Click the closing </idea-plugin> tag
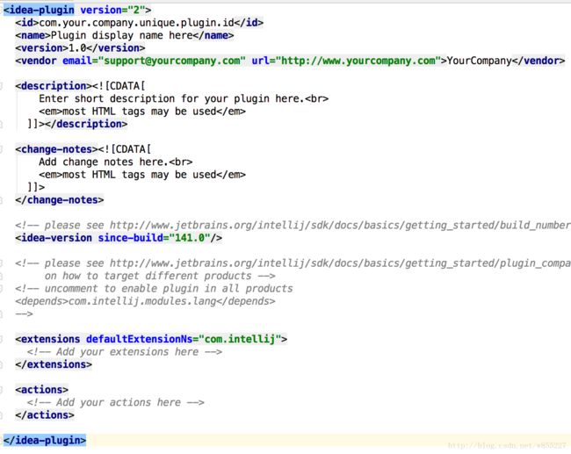The width and height of the screenshot is (571, 454). pos(46,440)
